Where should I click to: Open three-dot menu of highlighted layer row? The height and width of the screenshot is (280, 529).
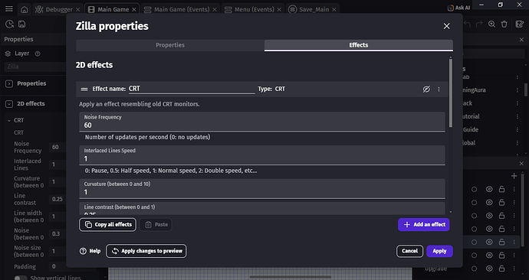(x=514, y=242)
